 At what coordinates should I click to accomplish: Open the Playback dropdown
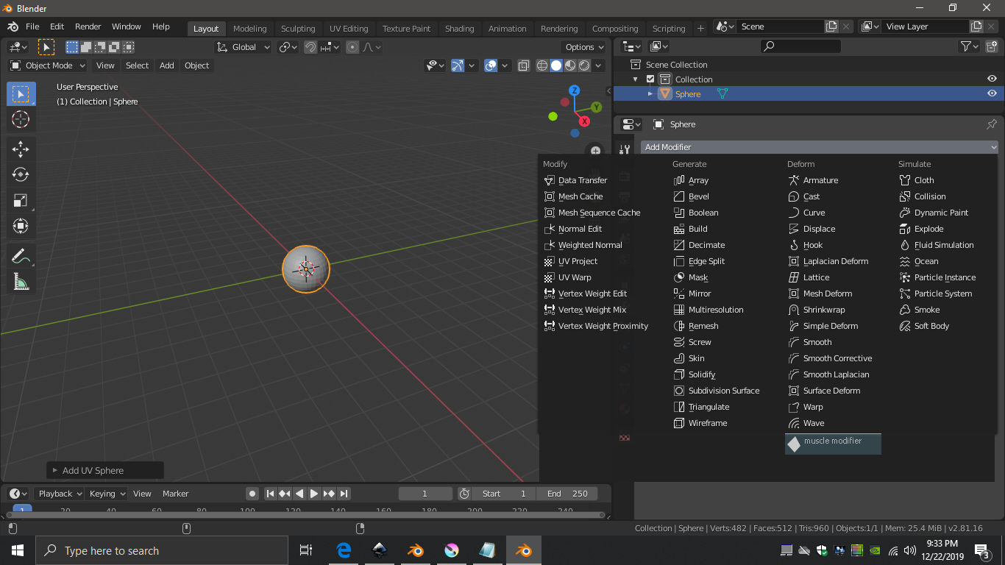[60, 494]
